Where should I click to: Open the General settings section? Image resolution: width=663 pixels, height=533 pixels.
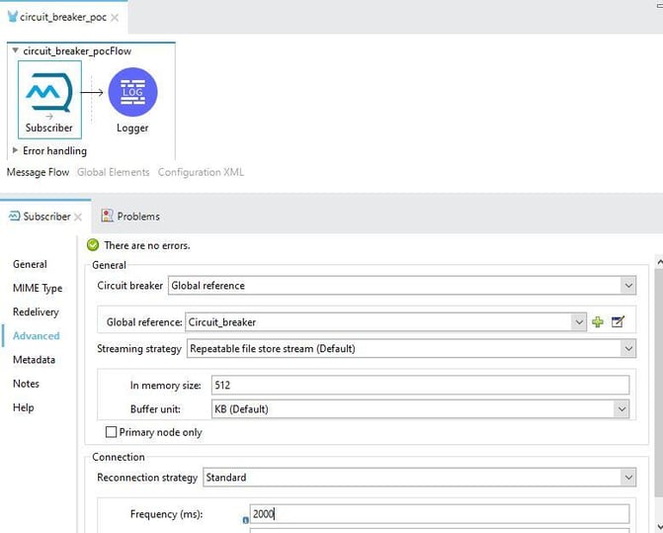click(30, 264)
